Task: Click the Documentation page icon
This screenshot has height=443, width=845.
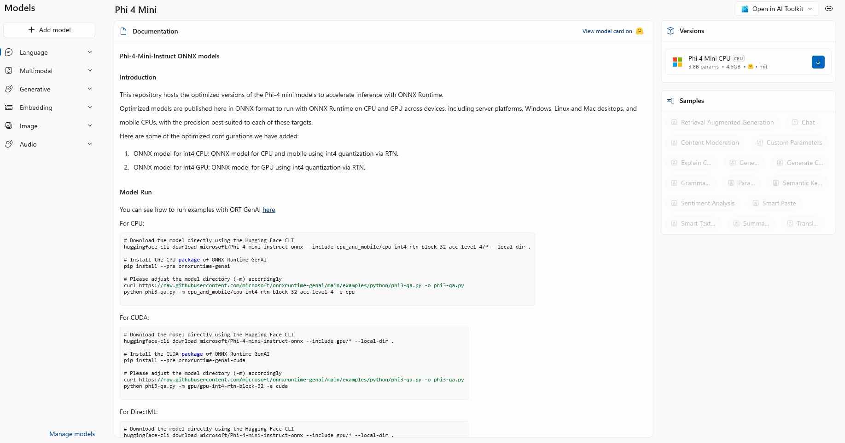Action: [x=123, y=31]
